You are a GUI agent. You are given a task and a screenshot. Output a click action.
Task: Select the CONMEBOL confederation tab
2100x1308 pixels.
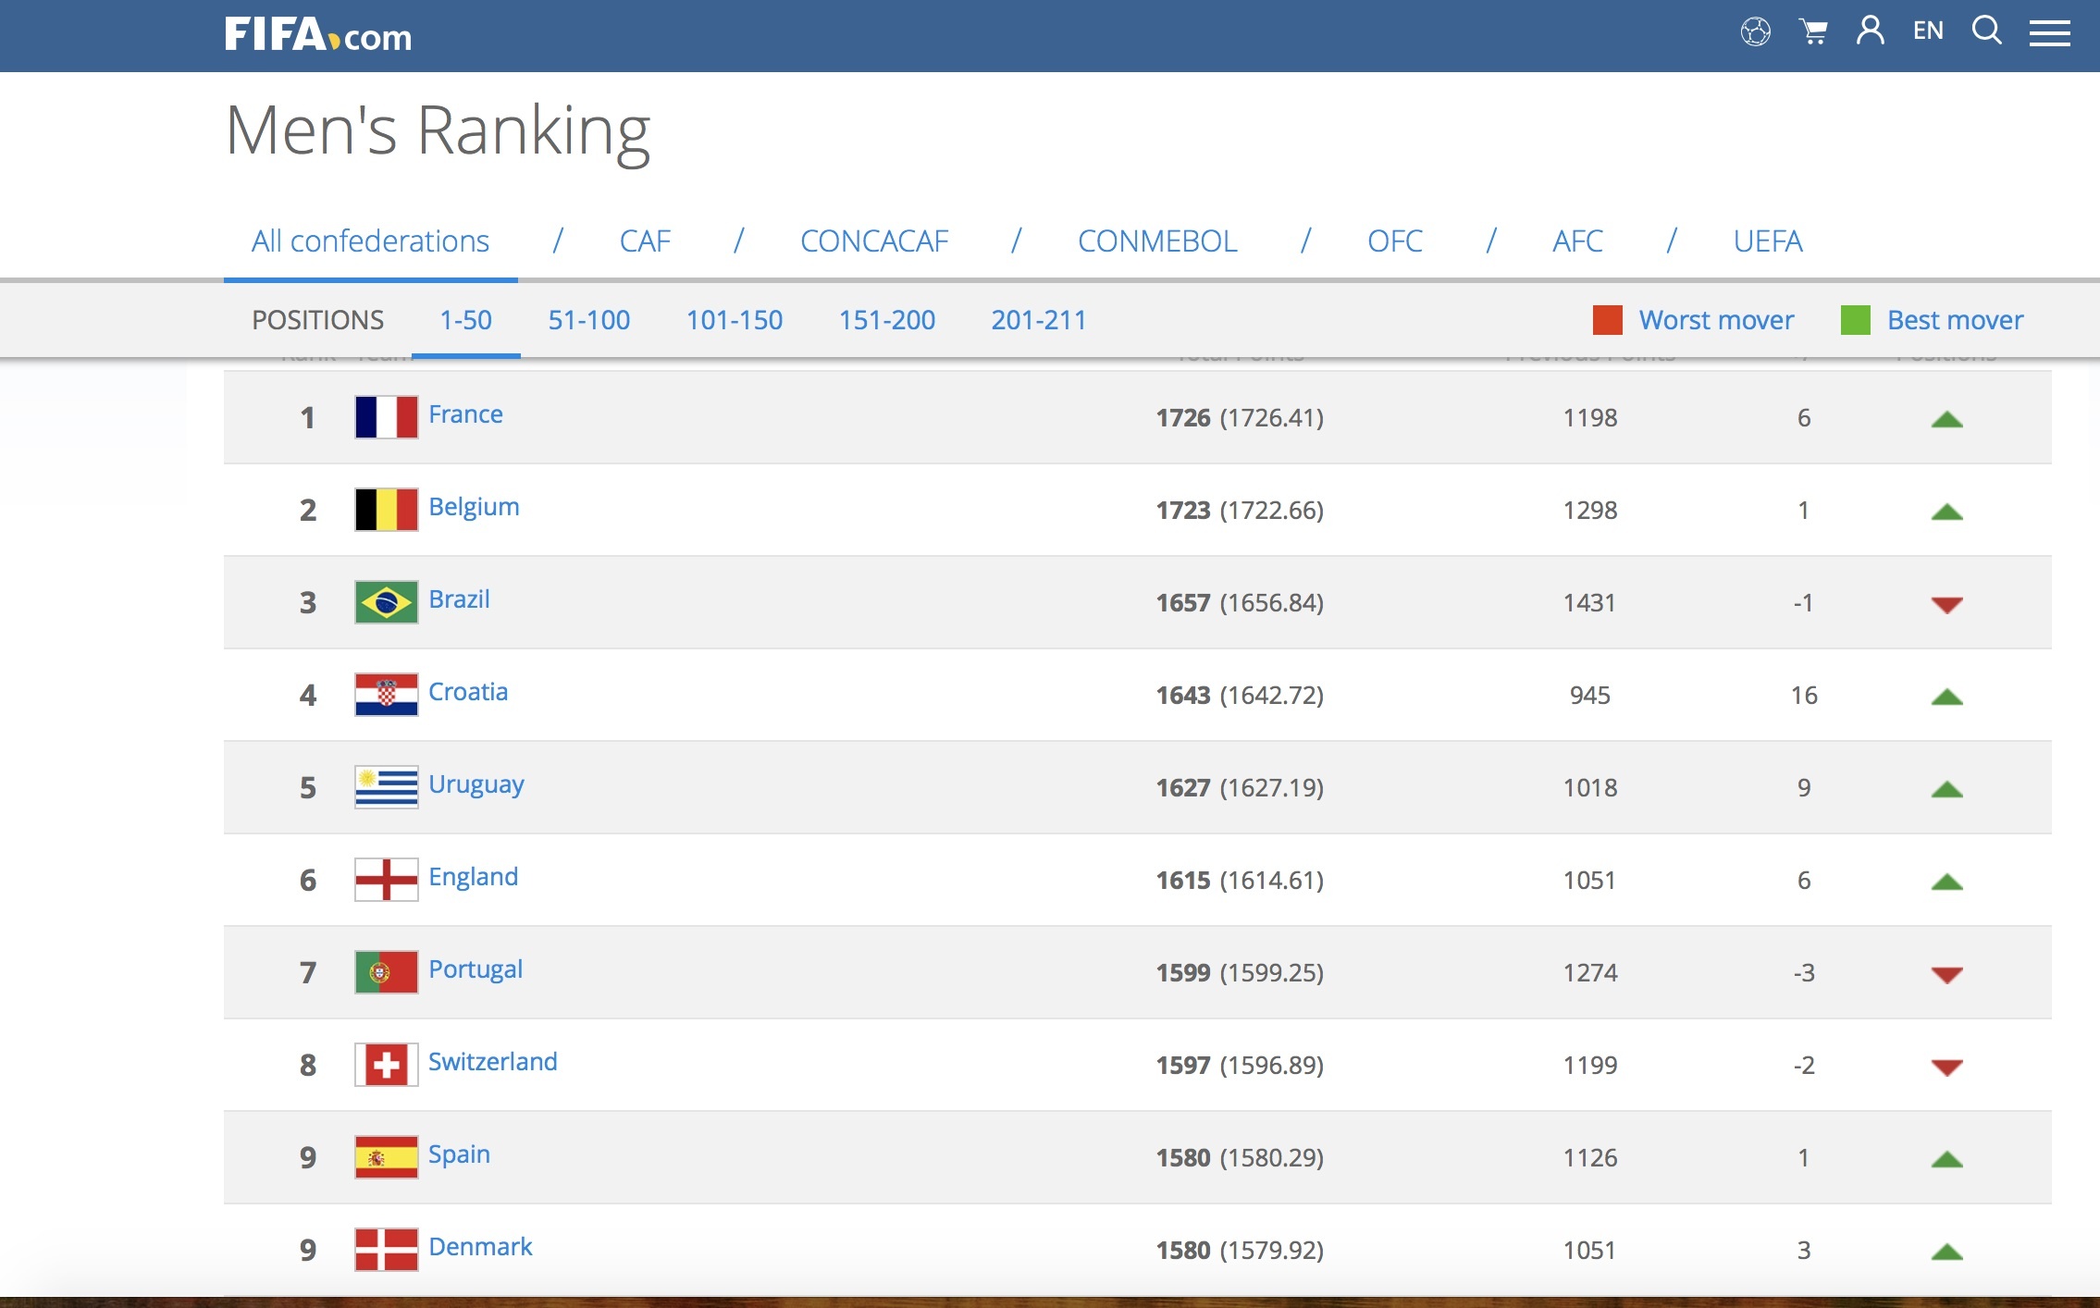coord(1156,241)
